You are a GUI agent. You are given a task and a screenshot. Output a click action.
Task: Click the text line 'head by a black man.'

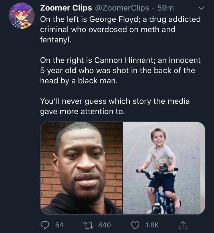tap(78, 81)
